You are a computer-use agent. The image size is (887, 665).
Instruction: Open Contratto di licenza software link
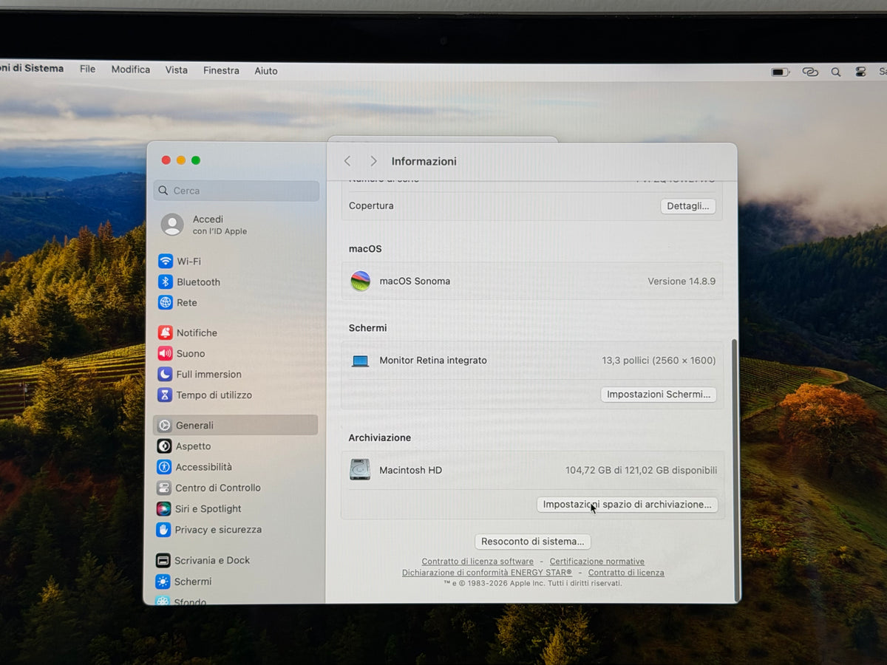coord(478,562)
